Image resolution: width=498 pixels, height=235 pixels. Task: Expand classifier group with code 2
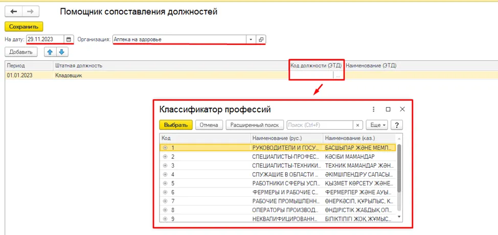tap(165, 157)
